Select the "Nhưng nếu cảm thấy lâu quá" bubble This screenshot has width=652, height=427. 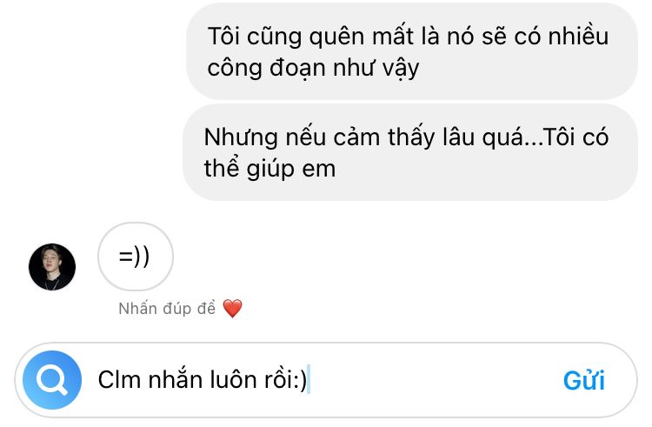(410, 152)
